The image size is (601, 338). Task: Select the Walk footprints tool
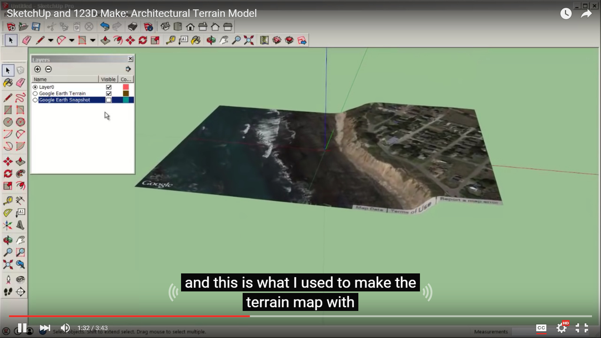[8, 292]
